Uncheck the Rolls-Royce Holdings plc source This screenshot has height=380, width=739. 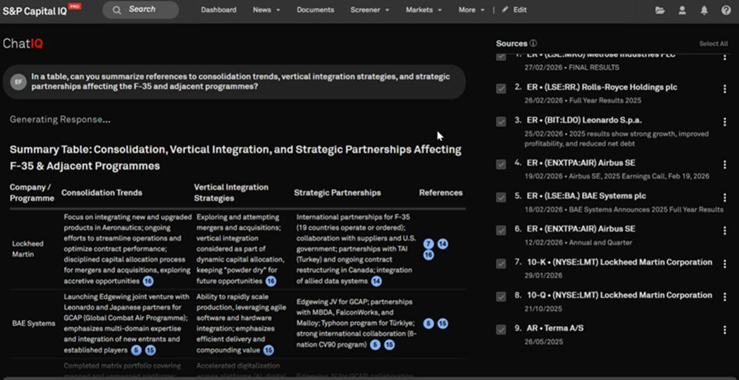click(501, 88)
